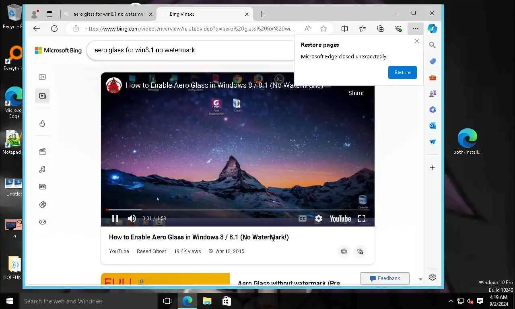The height and width of the screenshot is (309, 515).
Task: Save video to collection icon
Action: [x=360, y=251]
